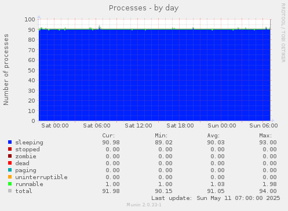Click the 'Sat 12:00' time axis label
Viewport: 288px width, 211px height.
coord(138,126)
